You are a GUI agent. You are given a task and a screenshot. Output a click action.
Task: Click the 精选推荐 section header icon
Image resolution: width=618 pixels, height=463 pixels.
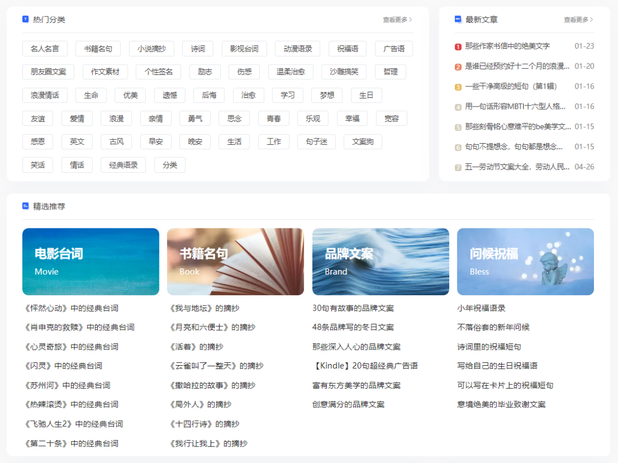coord(25,207)
